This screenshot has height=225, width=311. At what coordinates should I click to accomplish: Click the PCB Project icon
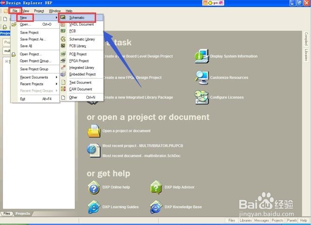pyautogui.click(x=63, y=54)
